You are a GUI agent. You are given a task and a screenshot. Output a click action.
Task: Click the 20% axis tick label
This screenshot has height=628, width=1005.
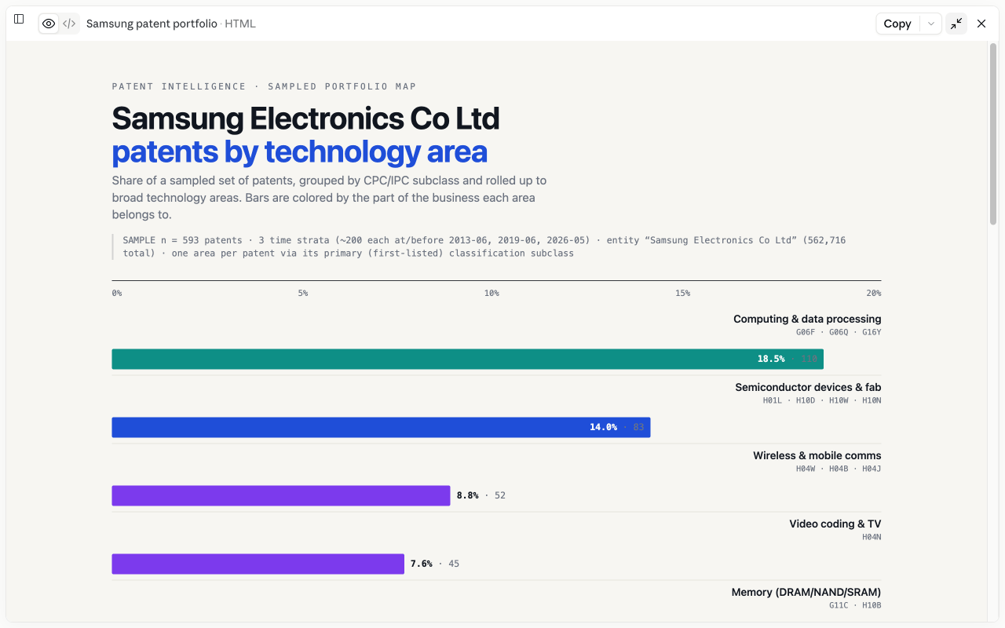coord(874,293)
